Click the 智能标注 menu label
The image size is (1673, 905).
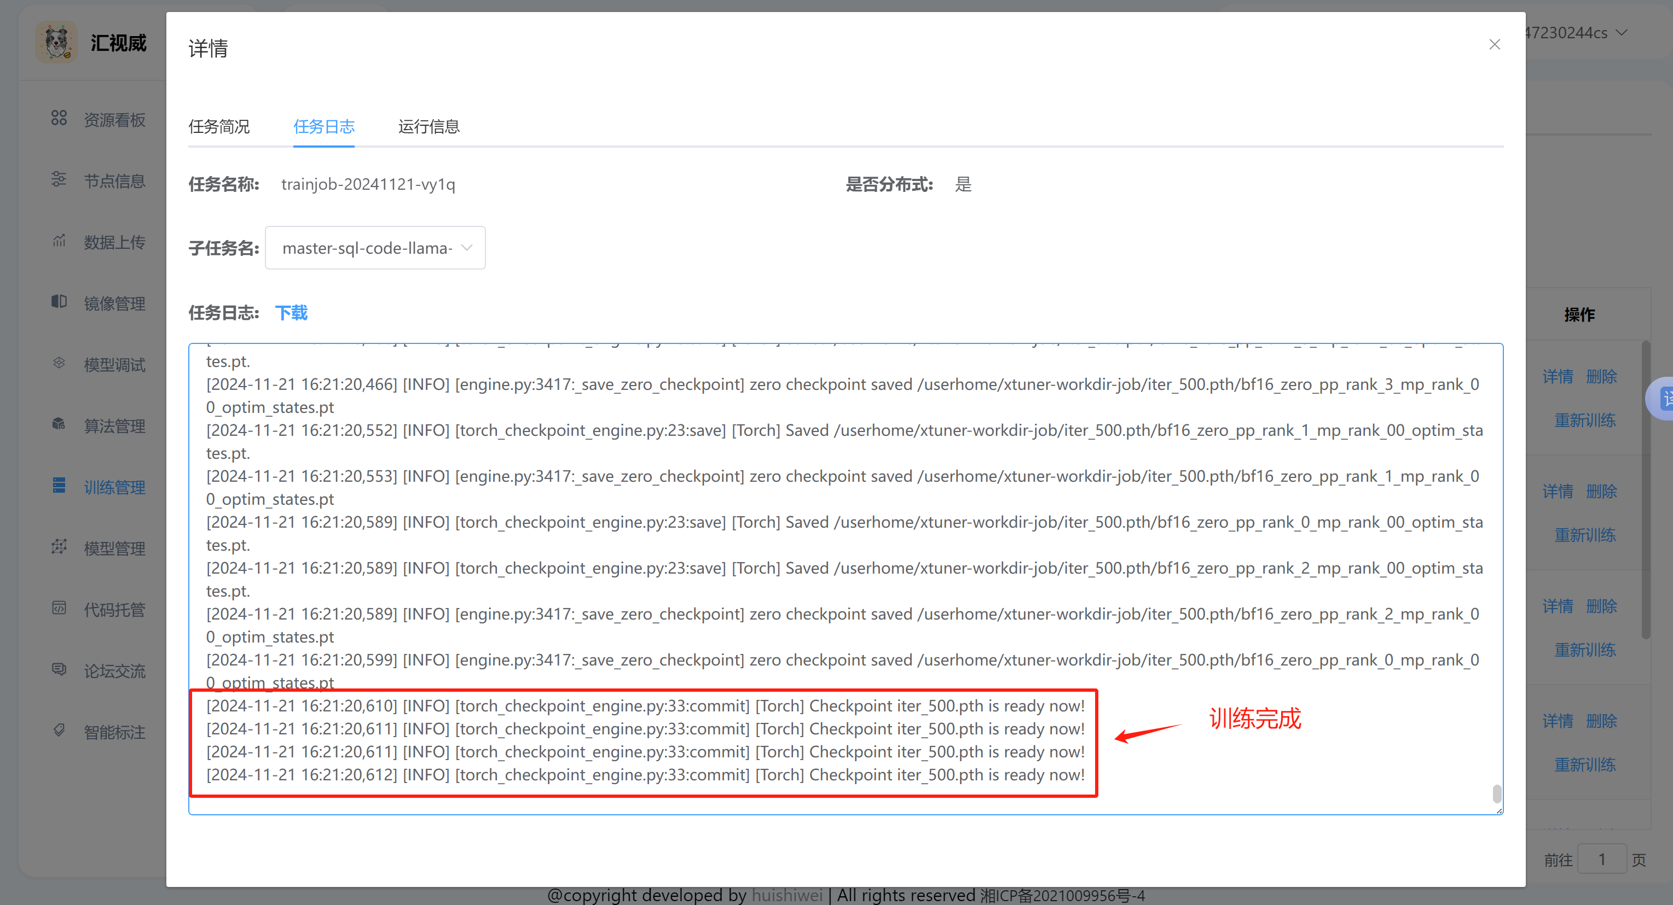click(x=114, y=732)
